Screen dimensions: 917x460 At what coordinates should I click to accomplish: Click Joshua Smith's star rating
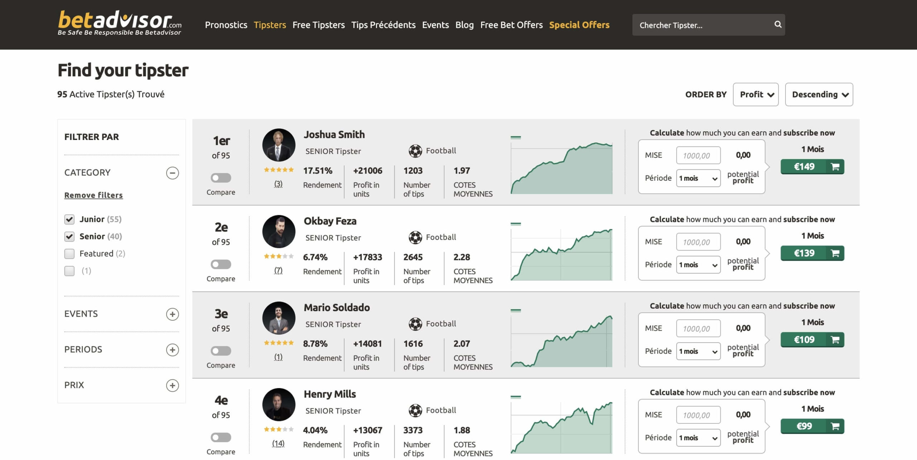279,170
